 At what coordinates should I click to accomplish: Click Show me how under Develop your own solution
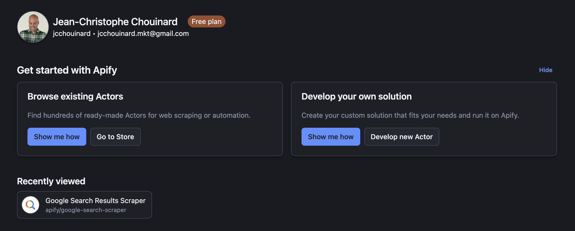331,137
